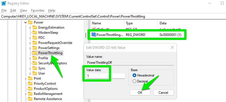Expand the Profile key
The width and height of the screenshot is (226, 102).
pyautogui.click(x=30, y=58)
